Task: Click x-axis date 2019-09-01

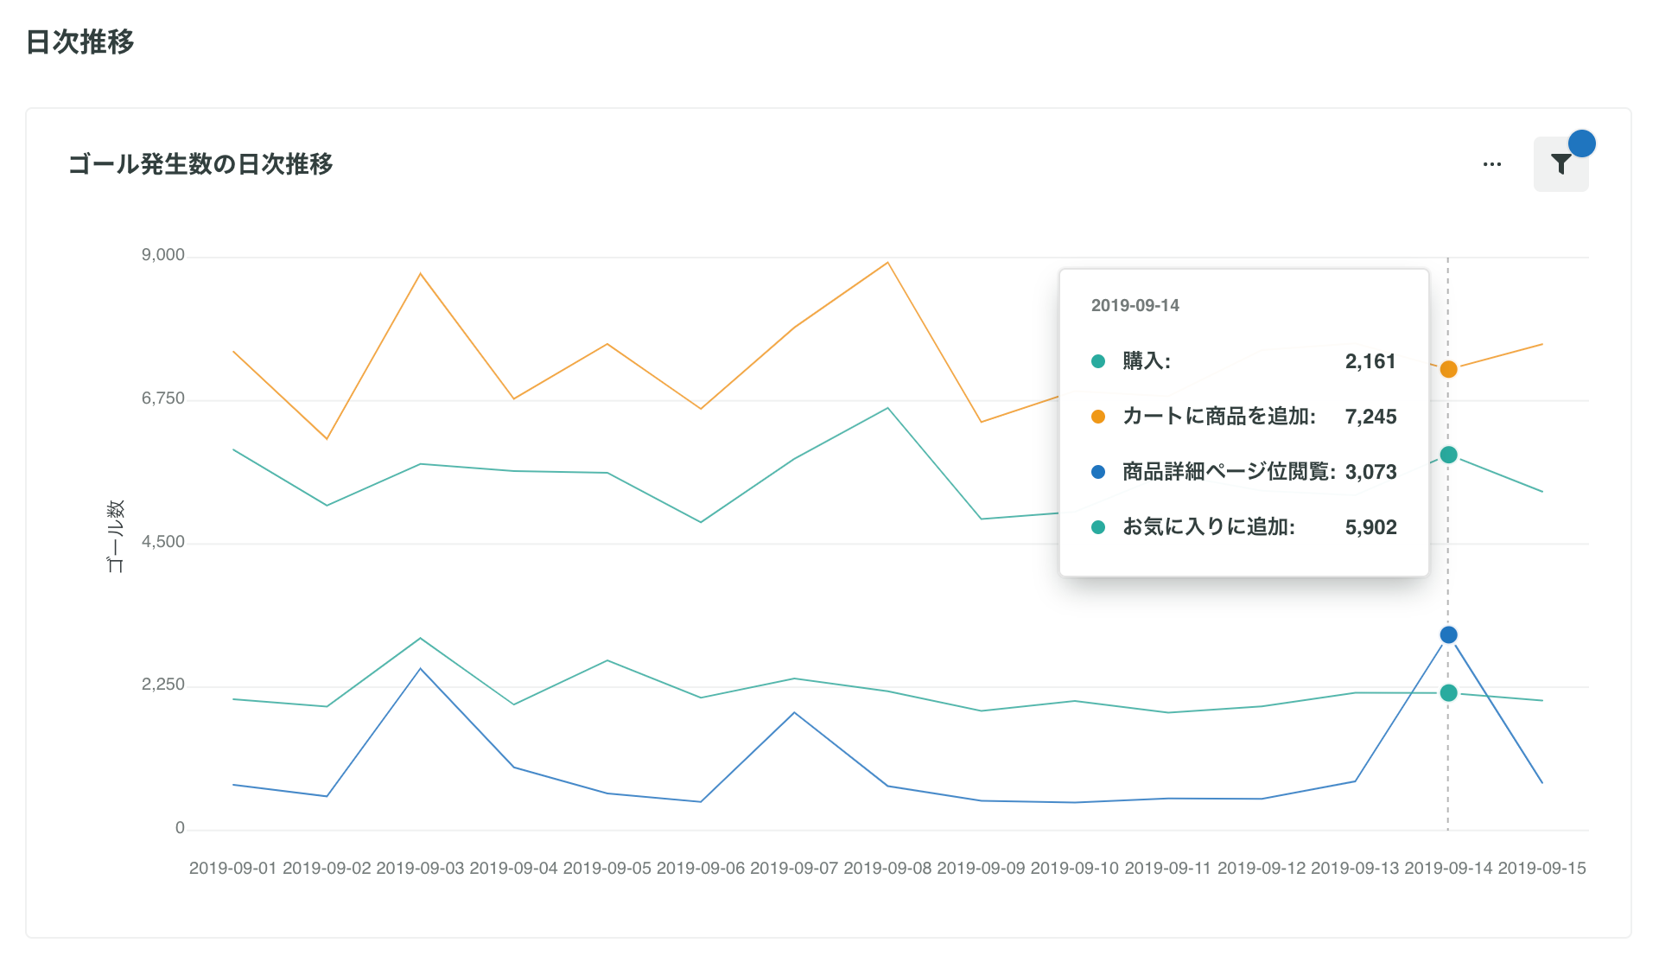Action: (232, 869)
